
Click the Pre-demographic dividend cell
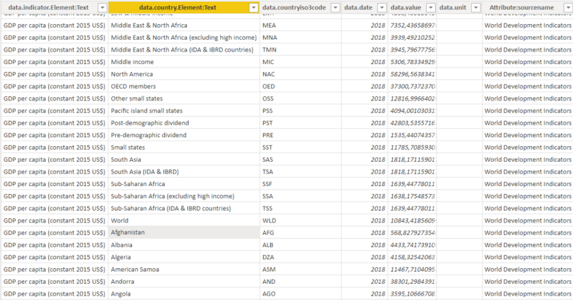click(184, 135)
